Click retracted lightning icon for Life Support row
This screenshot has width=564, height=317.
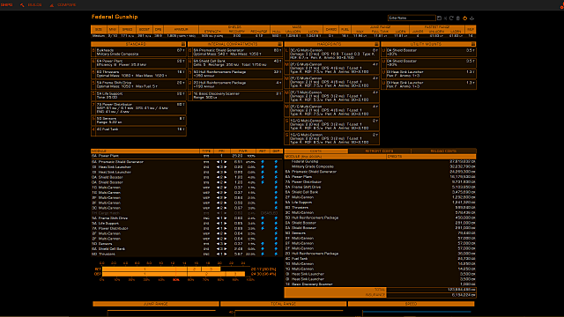[x=263, y=223]
